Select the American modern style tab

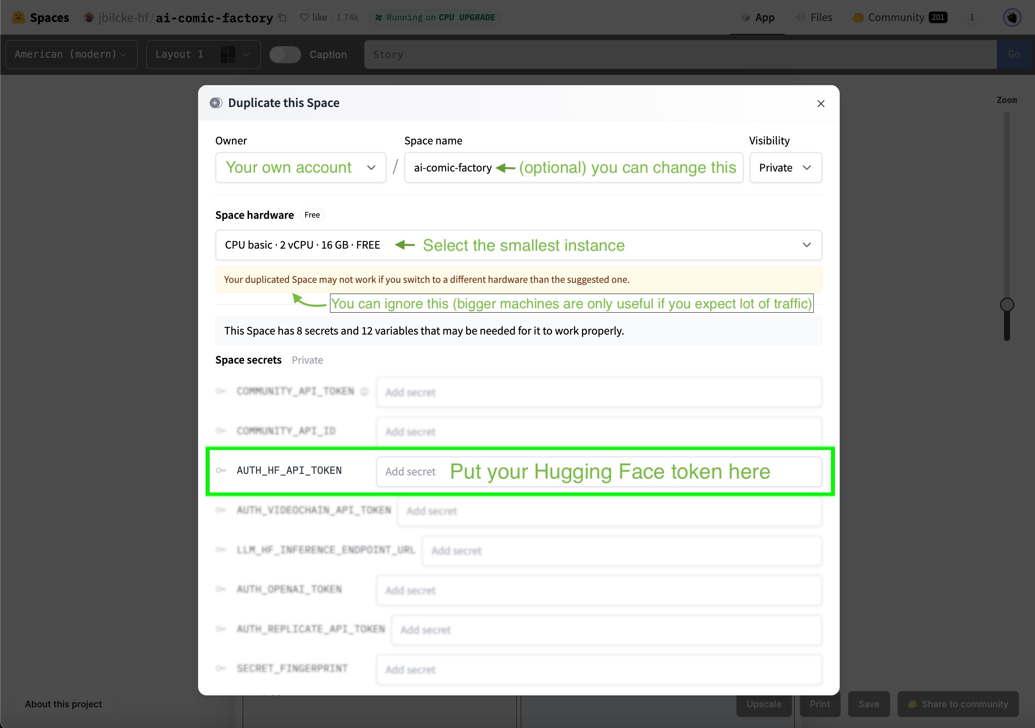(x=72, y=55)
